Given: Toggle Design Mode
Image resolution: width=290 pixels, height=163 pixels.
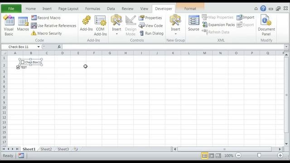Looking at the screenshot, I should pos(130,25).
